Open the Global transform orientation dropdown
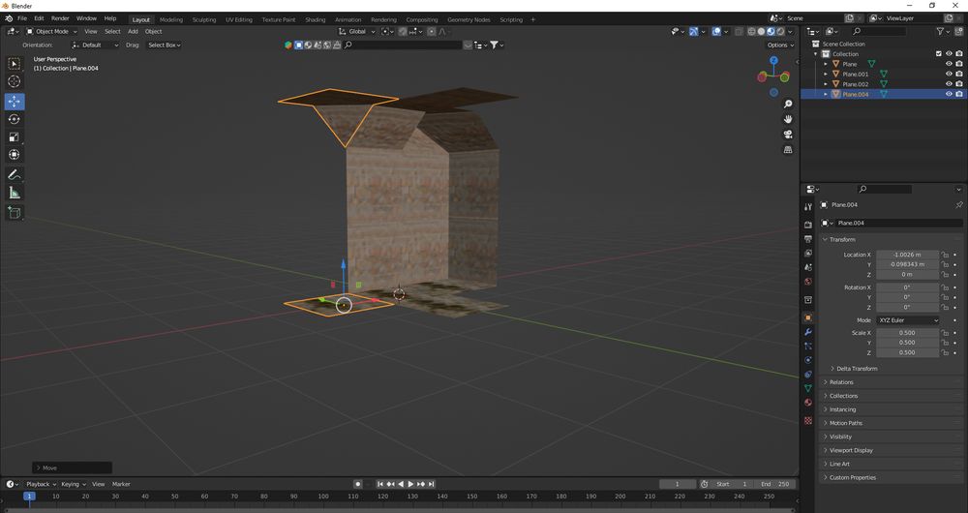Image resolution: width=968 pixels, height=513 pixels. coord(357,32)
